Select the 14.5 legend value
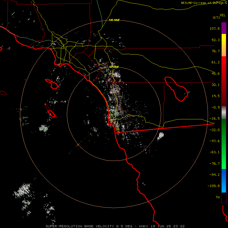 tap(216, 96)
